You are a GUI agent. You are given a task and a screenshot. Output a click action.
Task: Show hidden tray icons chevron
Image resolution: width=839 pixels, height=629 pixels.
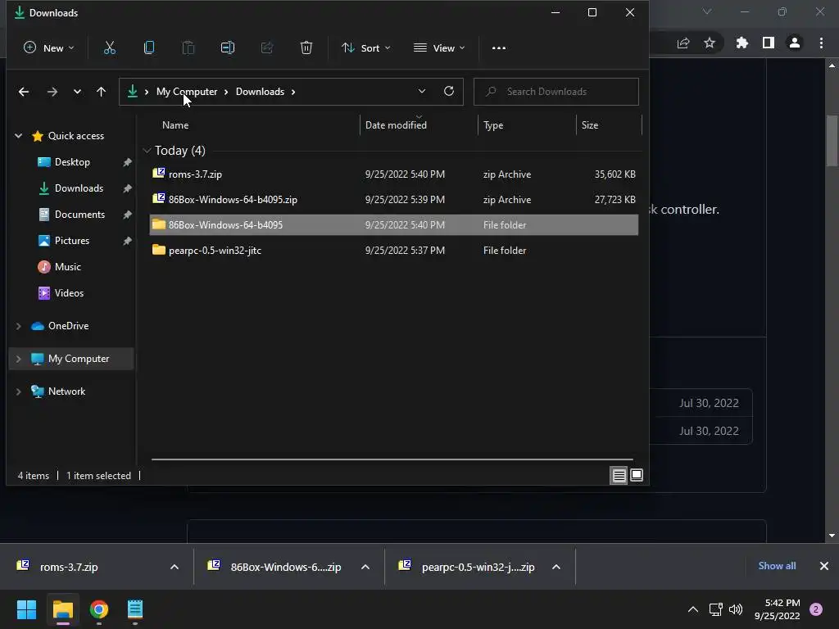point(693,609)
